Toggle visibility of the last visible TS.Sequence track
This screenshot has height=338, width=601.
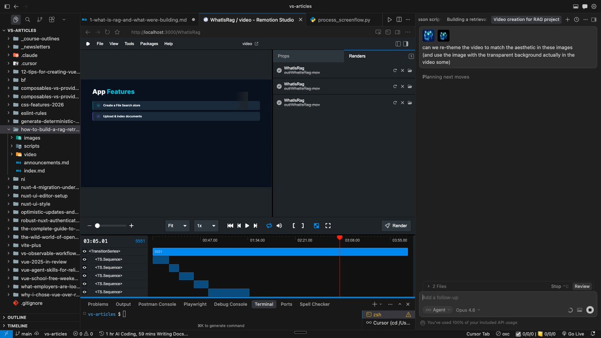pos(84,292)
